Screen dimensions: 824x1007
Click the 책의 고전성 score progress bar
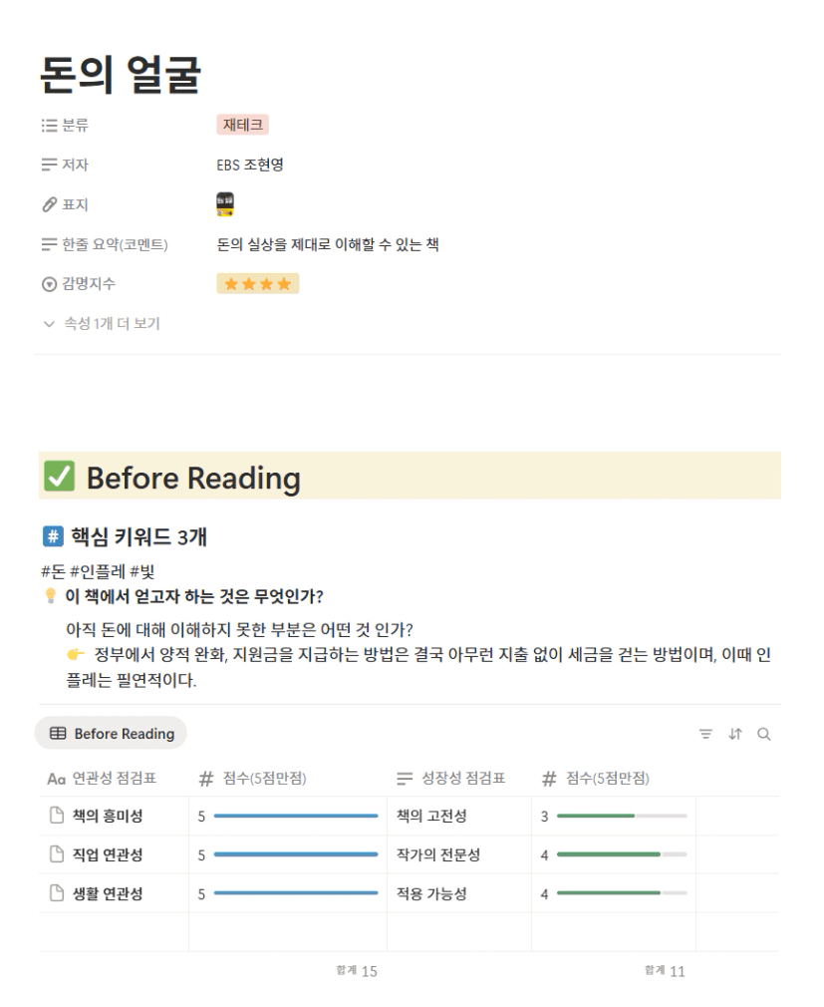point(622,817)
